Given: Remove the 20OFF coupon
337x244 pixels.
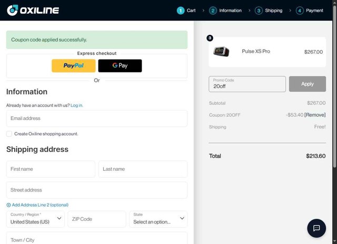Looking at the screenshot, I should pyautogui.click(x=315, y=115).
